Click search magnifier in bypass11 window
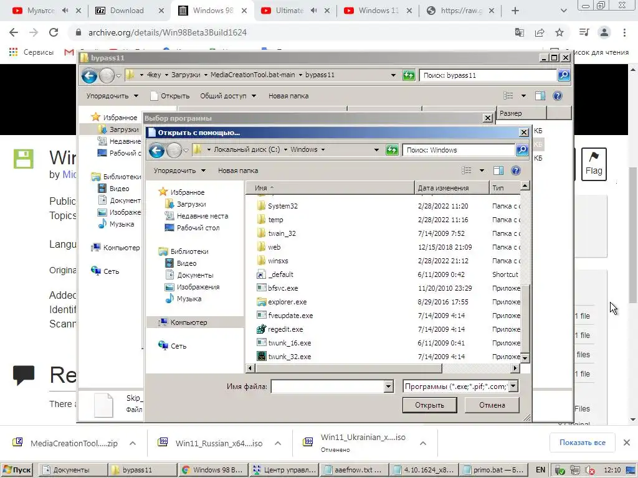 (564, 75)
